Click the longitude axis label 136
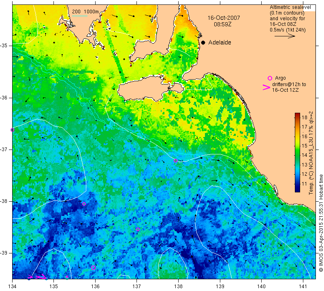The width and height of the screenshot is (324, 291). coord(95,286)
